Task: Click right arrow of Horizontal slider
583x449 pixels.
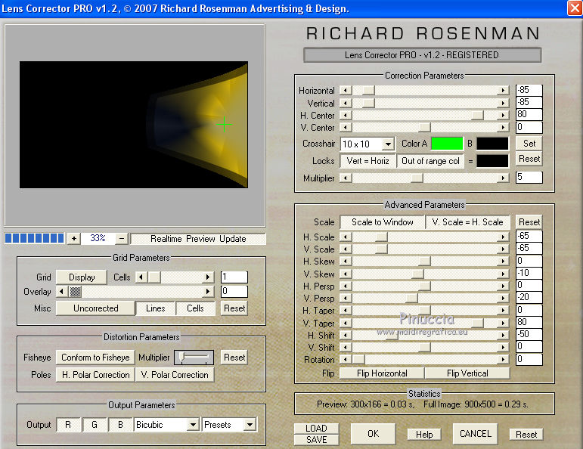Action: tap(503, 91)
